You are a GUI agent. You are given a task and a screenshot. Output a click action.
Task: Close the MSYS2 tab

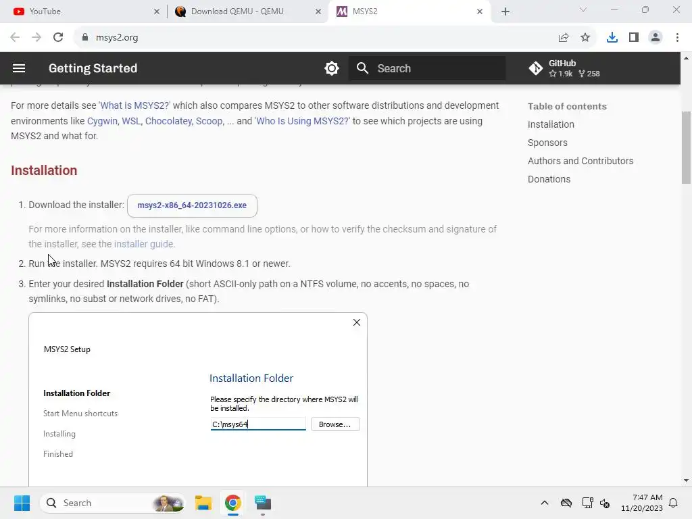(480, 12)
